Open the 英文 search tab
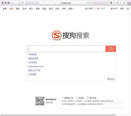Screen dimensions: 131x116 click(51, 9)
